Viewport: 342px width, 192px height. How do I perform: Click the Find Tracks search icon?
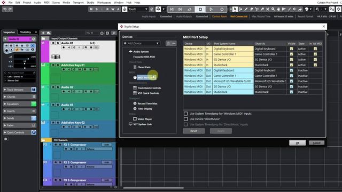(x=114, y=33)
